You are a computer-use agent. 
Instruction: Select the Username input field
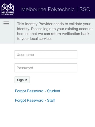pos(46,55)
